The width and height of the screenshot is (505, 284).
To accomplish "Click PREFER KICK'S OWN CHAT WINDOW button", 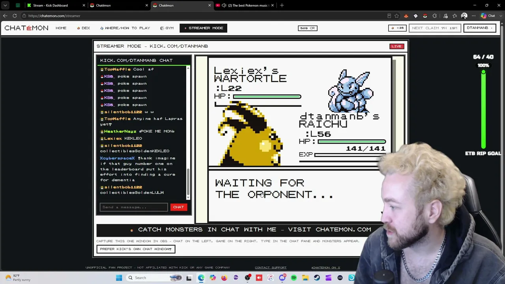I will (x=136, y=249).
